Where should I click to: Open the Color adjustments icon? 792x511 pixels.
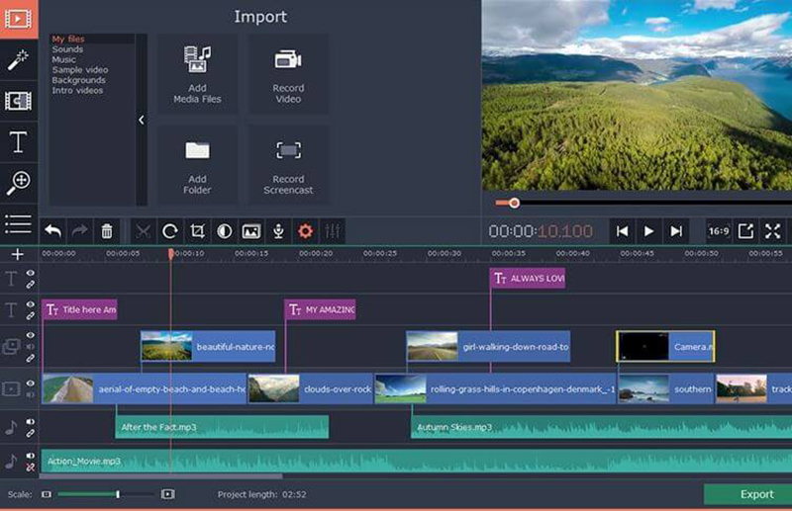tap(225, 231)
